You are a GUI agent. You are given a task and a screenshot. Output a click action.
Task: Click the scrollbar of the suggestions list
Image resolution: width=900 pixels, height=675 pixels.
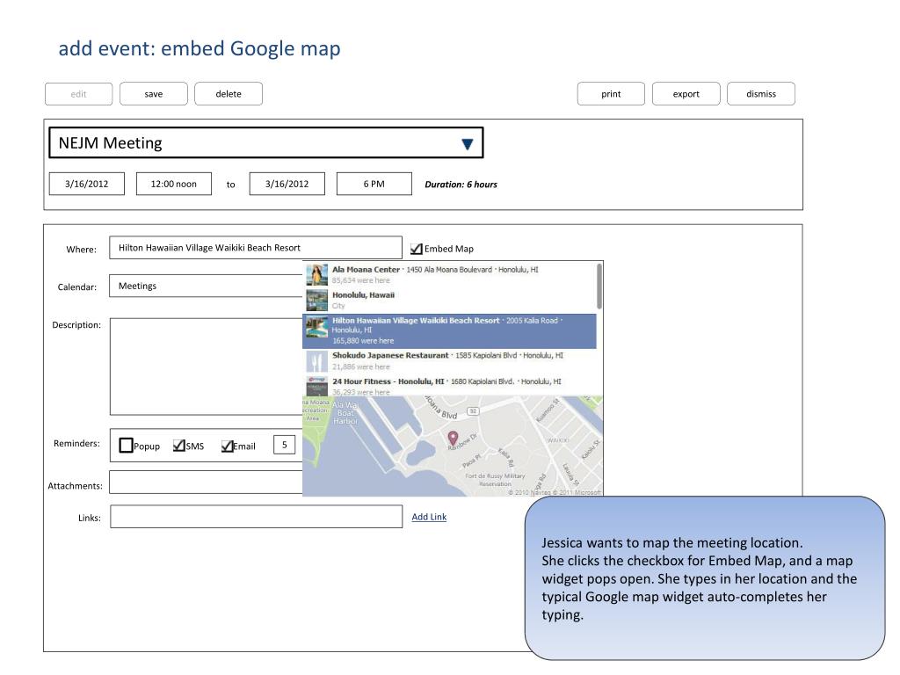(x=599, y=286)
